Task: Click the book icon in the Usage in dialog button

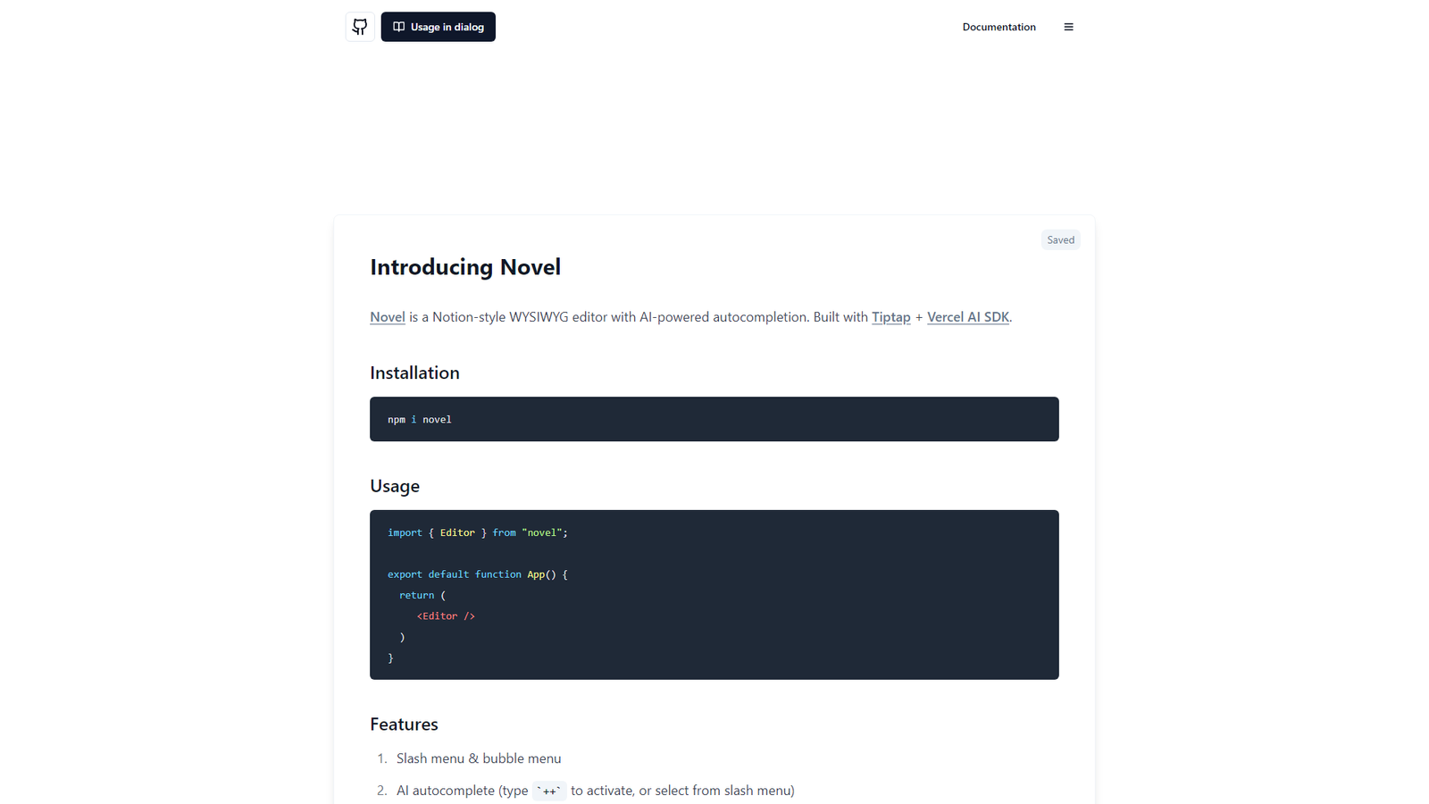Action: click(398, 27)
